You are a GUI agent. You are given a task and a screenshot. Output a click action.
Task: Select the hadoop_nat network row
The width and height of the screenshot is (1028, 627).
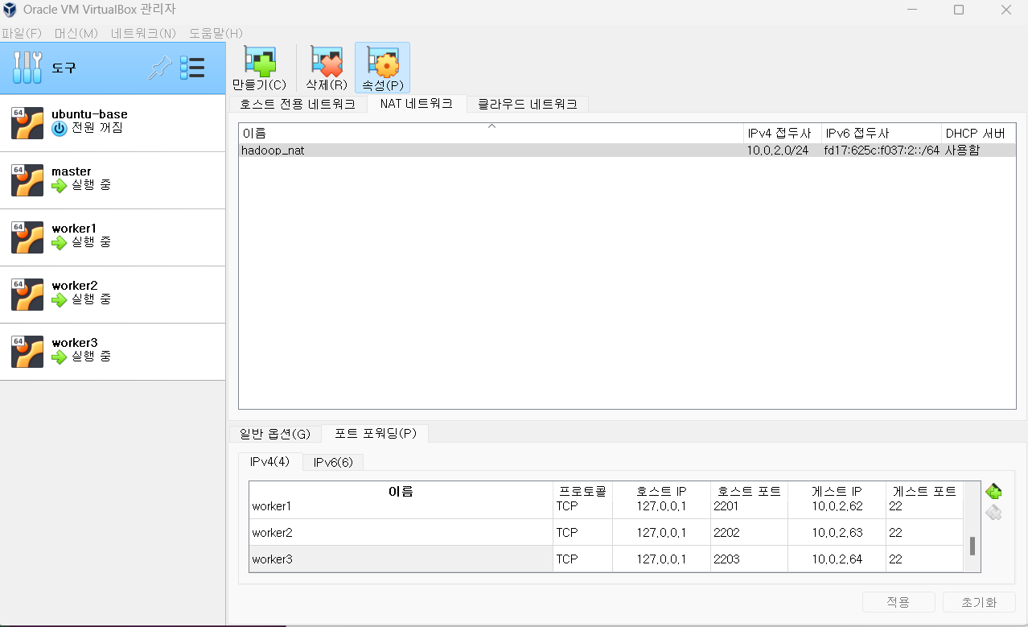pos(627,150)
